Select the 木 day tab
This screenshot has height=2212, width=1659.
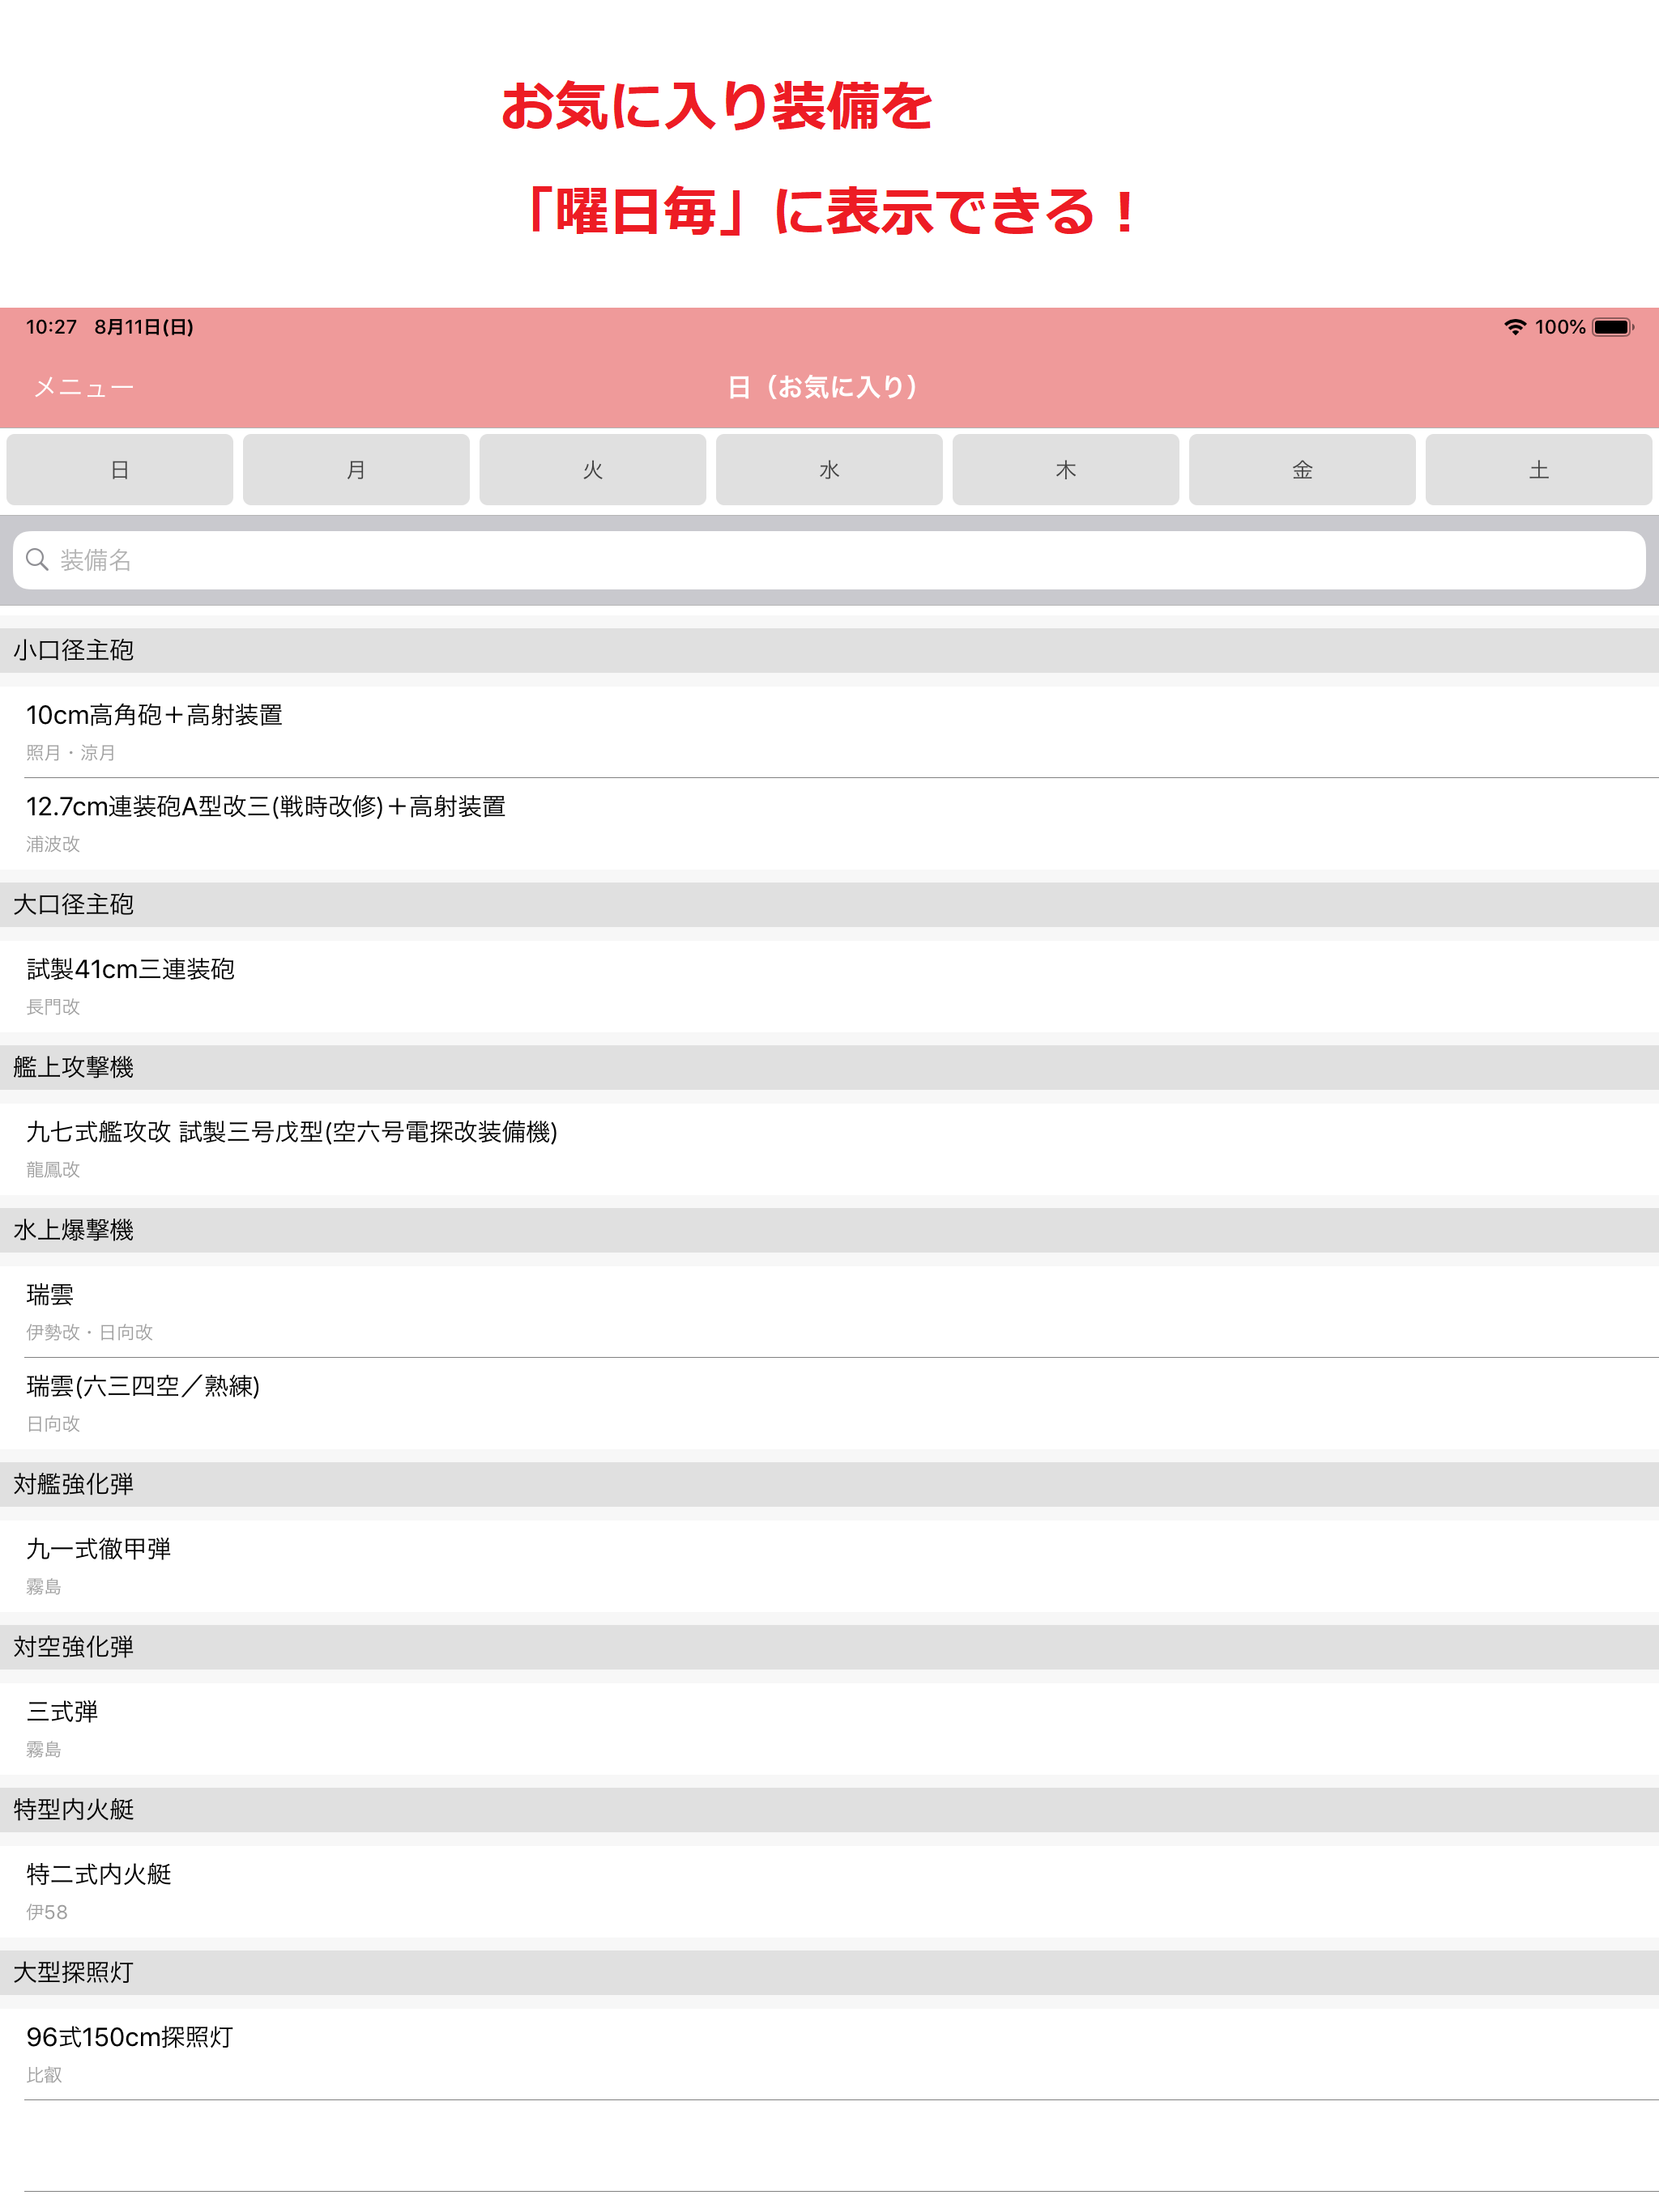click(1066, 470)
